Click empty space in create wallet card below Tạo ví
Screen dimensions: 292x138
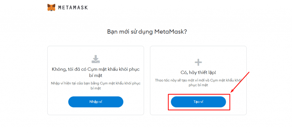[198, 113]
